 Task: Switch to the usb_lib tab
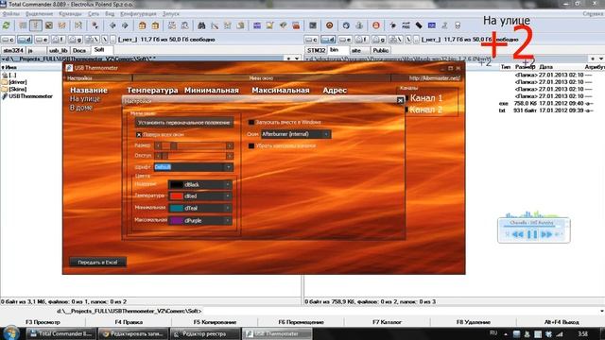click(59, 50)
